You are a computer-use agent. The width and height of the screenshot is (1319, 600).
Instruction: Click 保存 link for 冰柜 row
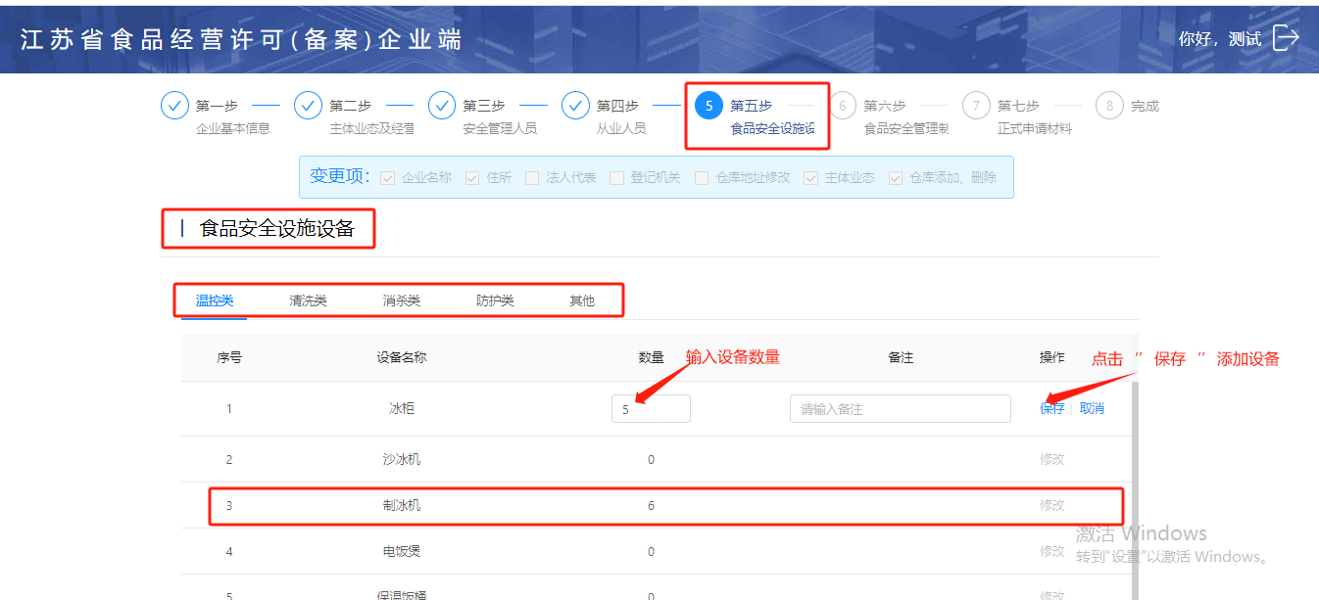tap(1052, 408)
